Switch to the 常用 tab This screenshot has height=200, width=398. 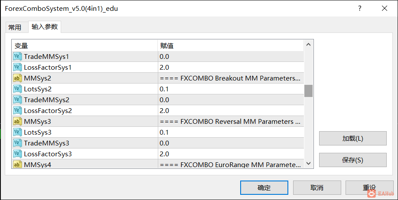(x=15, y=27)
